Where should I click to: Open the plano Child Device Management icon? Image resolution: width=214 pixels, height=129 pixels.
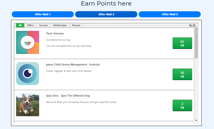click(28, 74)
